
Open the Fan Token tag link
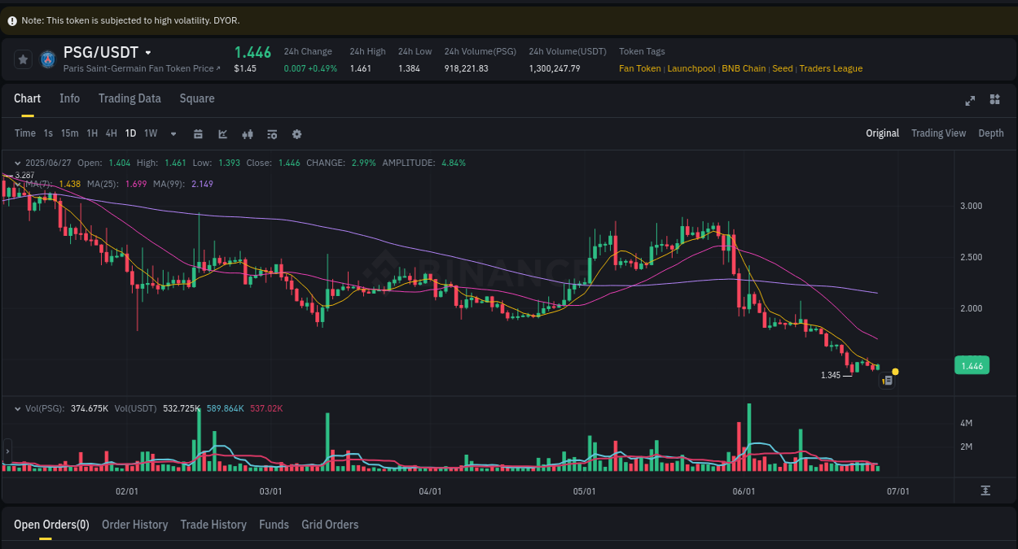pyautogui.click(x=640, y=68)
